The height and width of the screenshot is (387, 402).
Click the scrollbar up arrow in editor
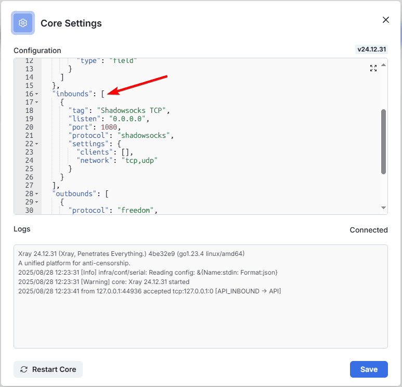(x=384, y=65)
